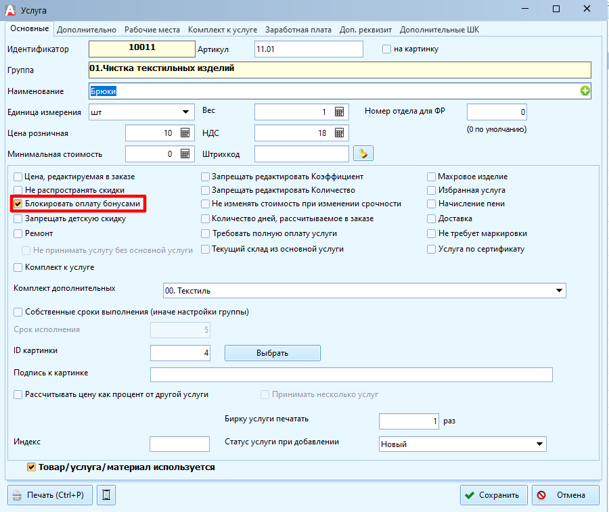Click the Артикул input field

tap(309, 49)
